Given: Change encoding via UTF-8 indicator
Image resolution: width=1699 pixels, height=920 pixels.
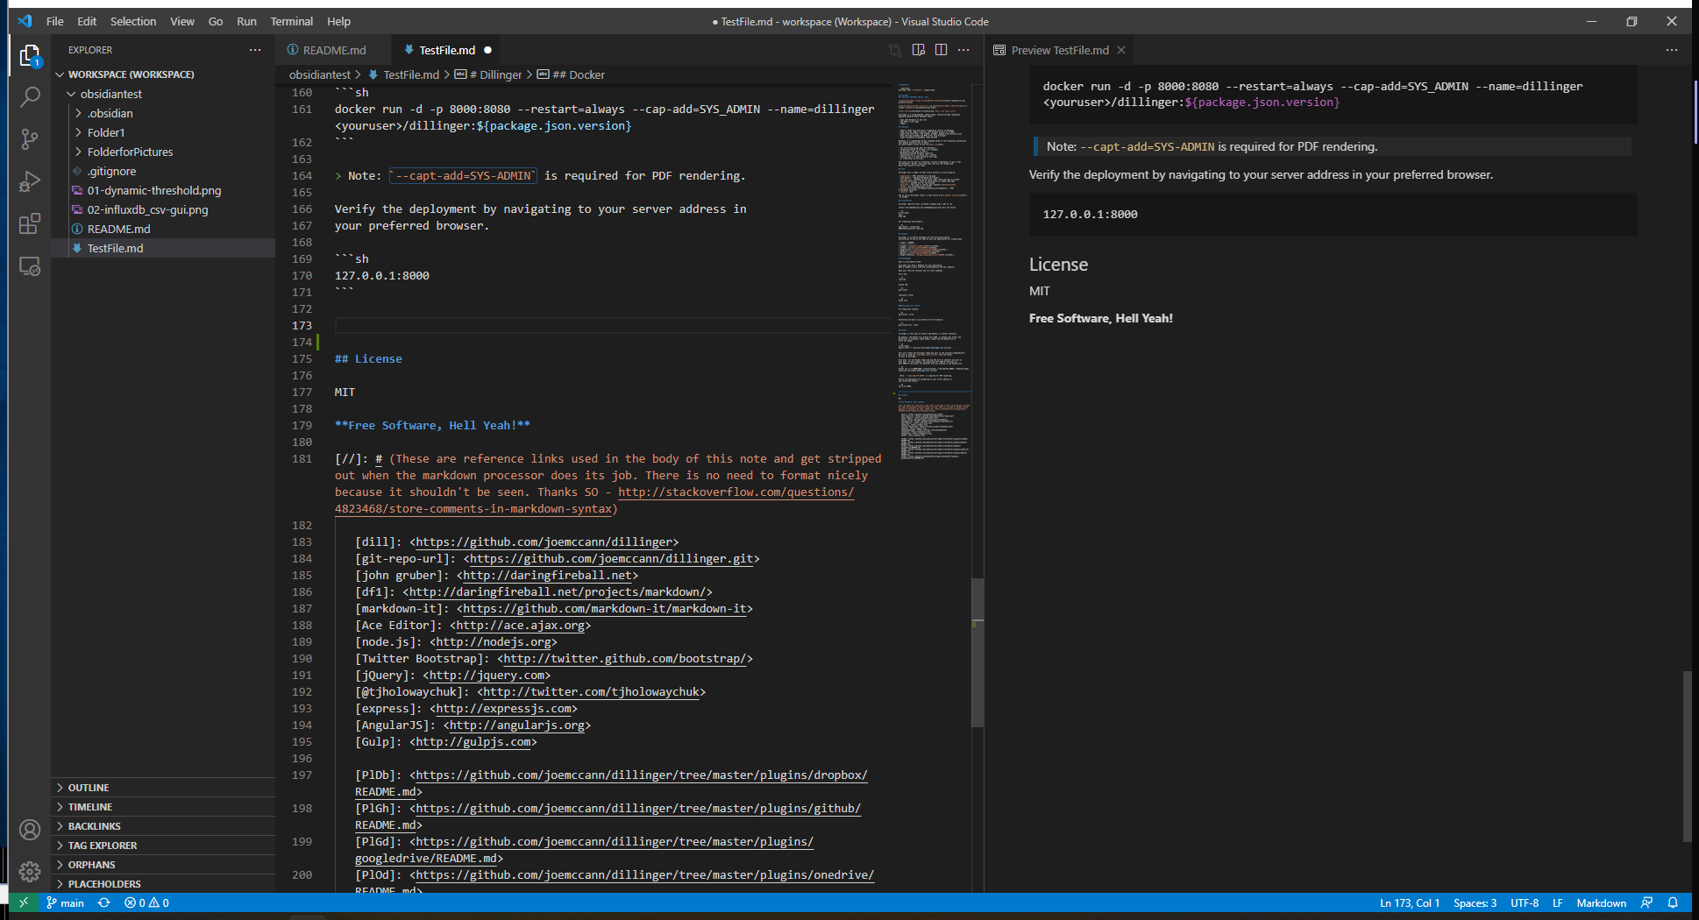Looking at the screenshot, I should coord(1525,902).
